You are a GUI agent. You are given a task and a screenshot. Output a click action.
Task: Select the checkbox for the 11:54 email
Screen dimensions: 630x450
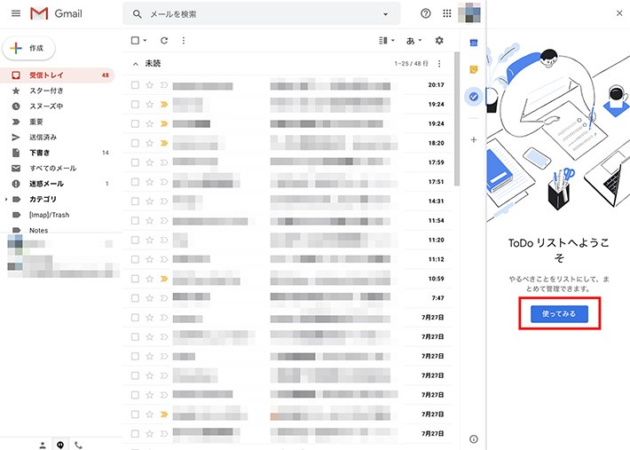135,221
